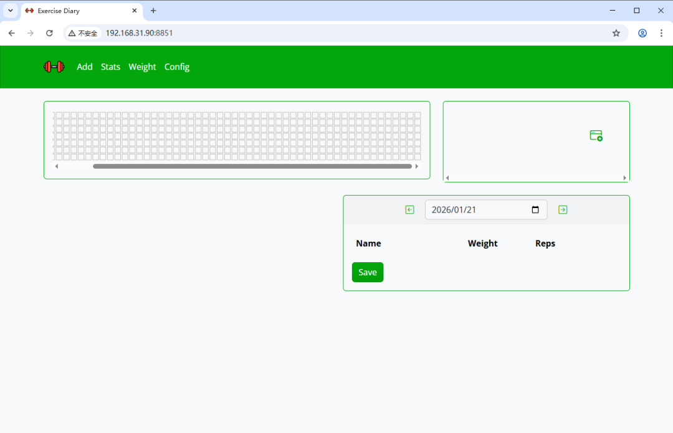Open Chrome's three-dot menu
The width and height of the screenshot is (673, 433).
[x=661, y=33]
